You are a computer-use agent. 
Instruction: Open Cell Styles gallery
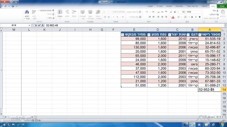(83, 14)
